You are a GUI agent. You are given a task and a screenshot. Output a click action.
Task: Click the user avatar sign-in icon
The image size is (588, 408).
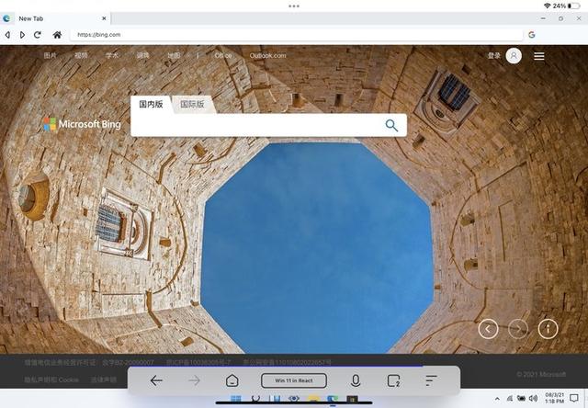tap(513, 56)
